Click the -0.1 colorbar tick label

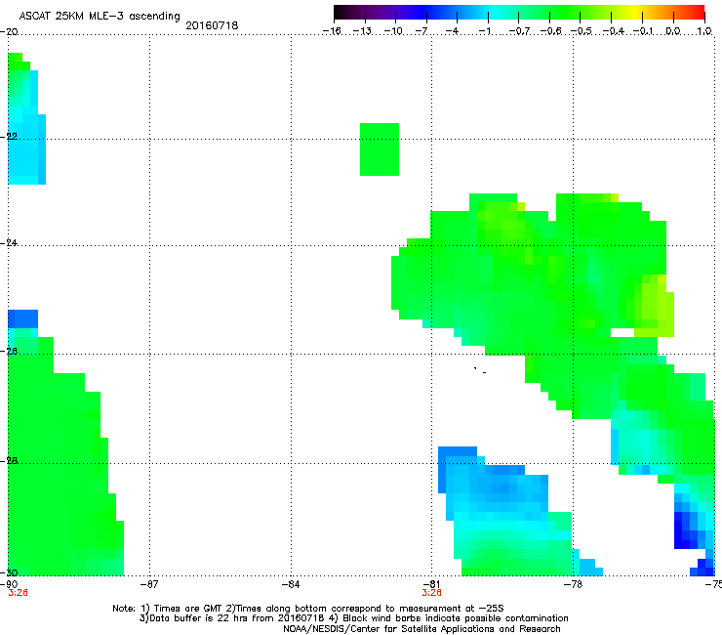[643, 31]
